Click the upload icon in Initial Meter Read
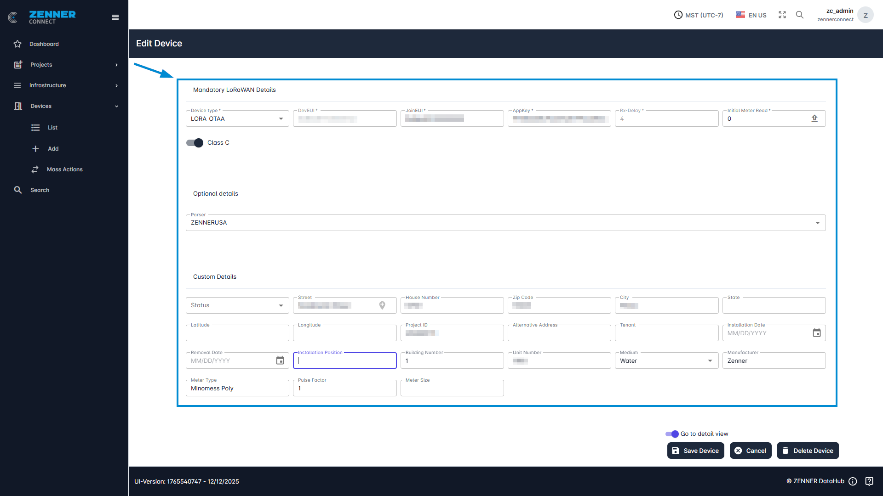The image size is (883, 496). coord(814,118)
